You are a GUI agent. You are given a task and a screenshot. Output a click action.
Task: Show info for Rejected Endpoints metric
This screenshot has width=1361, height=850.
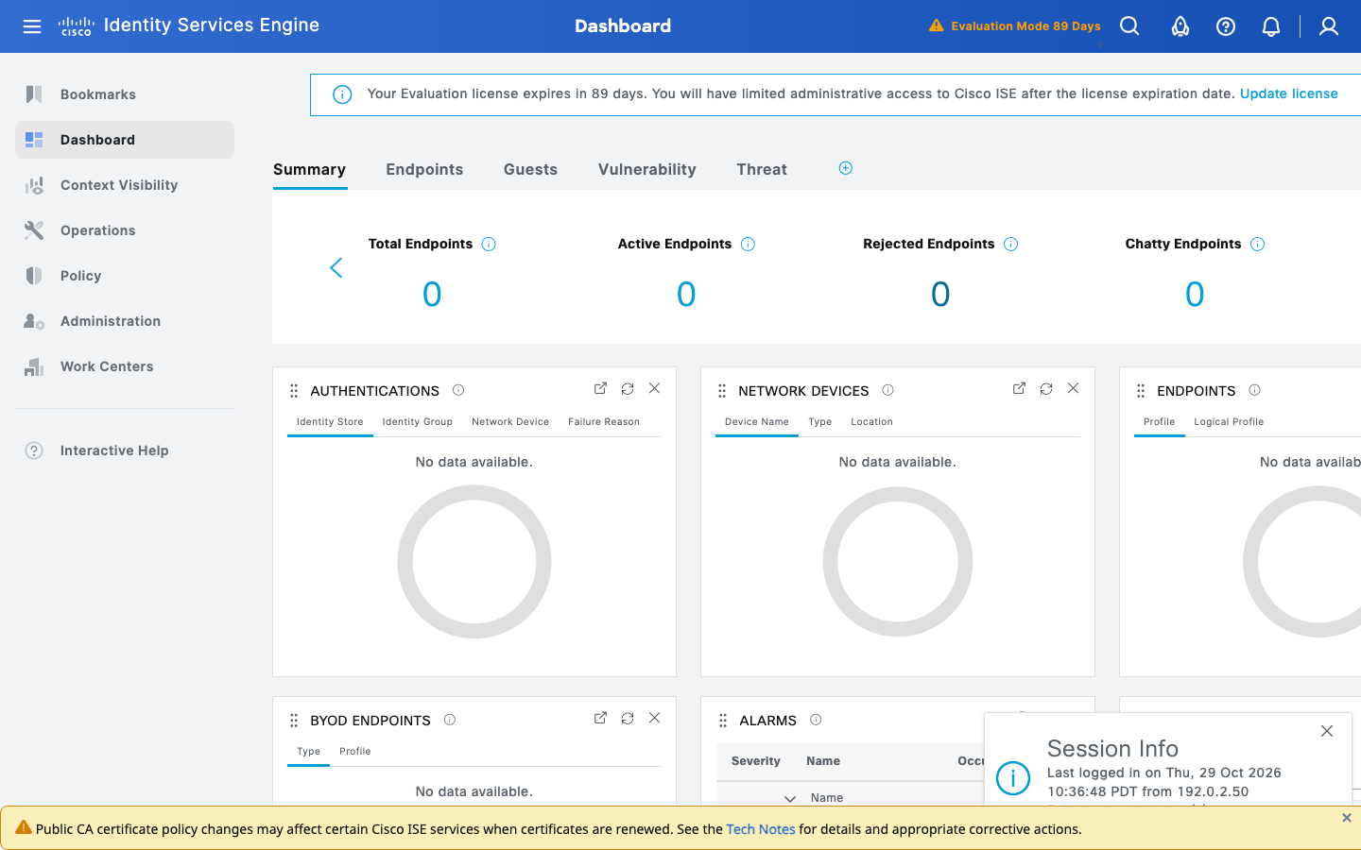tap(1010, 244)
